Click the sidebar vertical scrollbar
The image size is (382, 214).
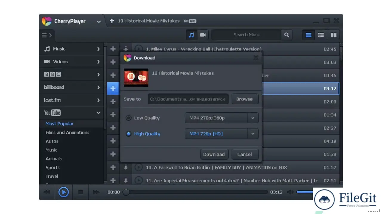click(105, 88)
